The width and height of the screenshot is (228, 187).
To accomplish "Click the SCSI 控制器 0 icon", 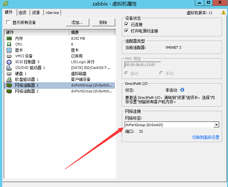I will pos(9,62).
